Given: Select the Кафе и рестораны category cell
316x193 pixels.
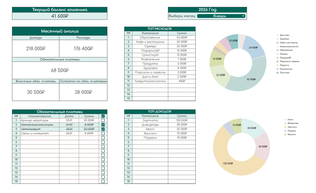Looking at the screenshot, I should (x=150, y=42).
